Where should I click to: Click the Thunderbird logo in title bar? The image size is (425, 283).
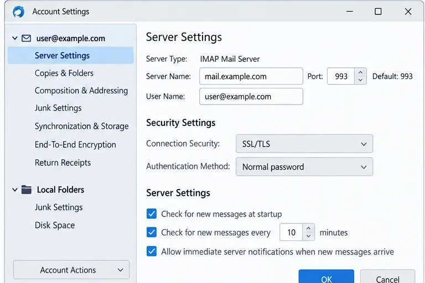click(18, 12)
